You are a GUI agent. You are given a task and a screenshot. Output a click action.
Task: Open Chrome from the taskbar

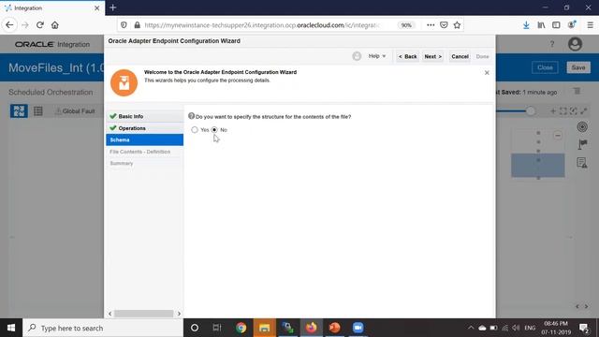[x=241, y=328]
